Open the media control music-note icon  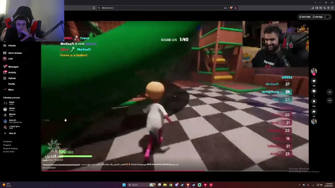[313, 8]
